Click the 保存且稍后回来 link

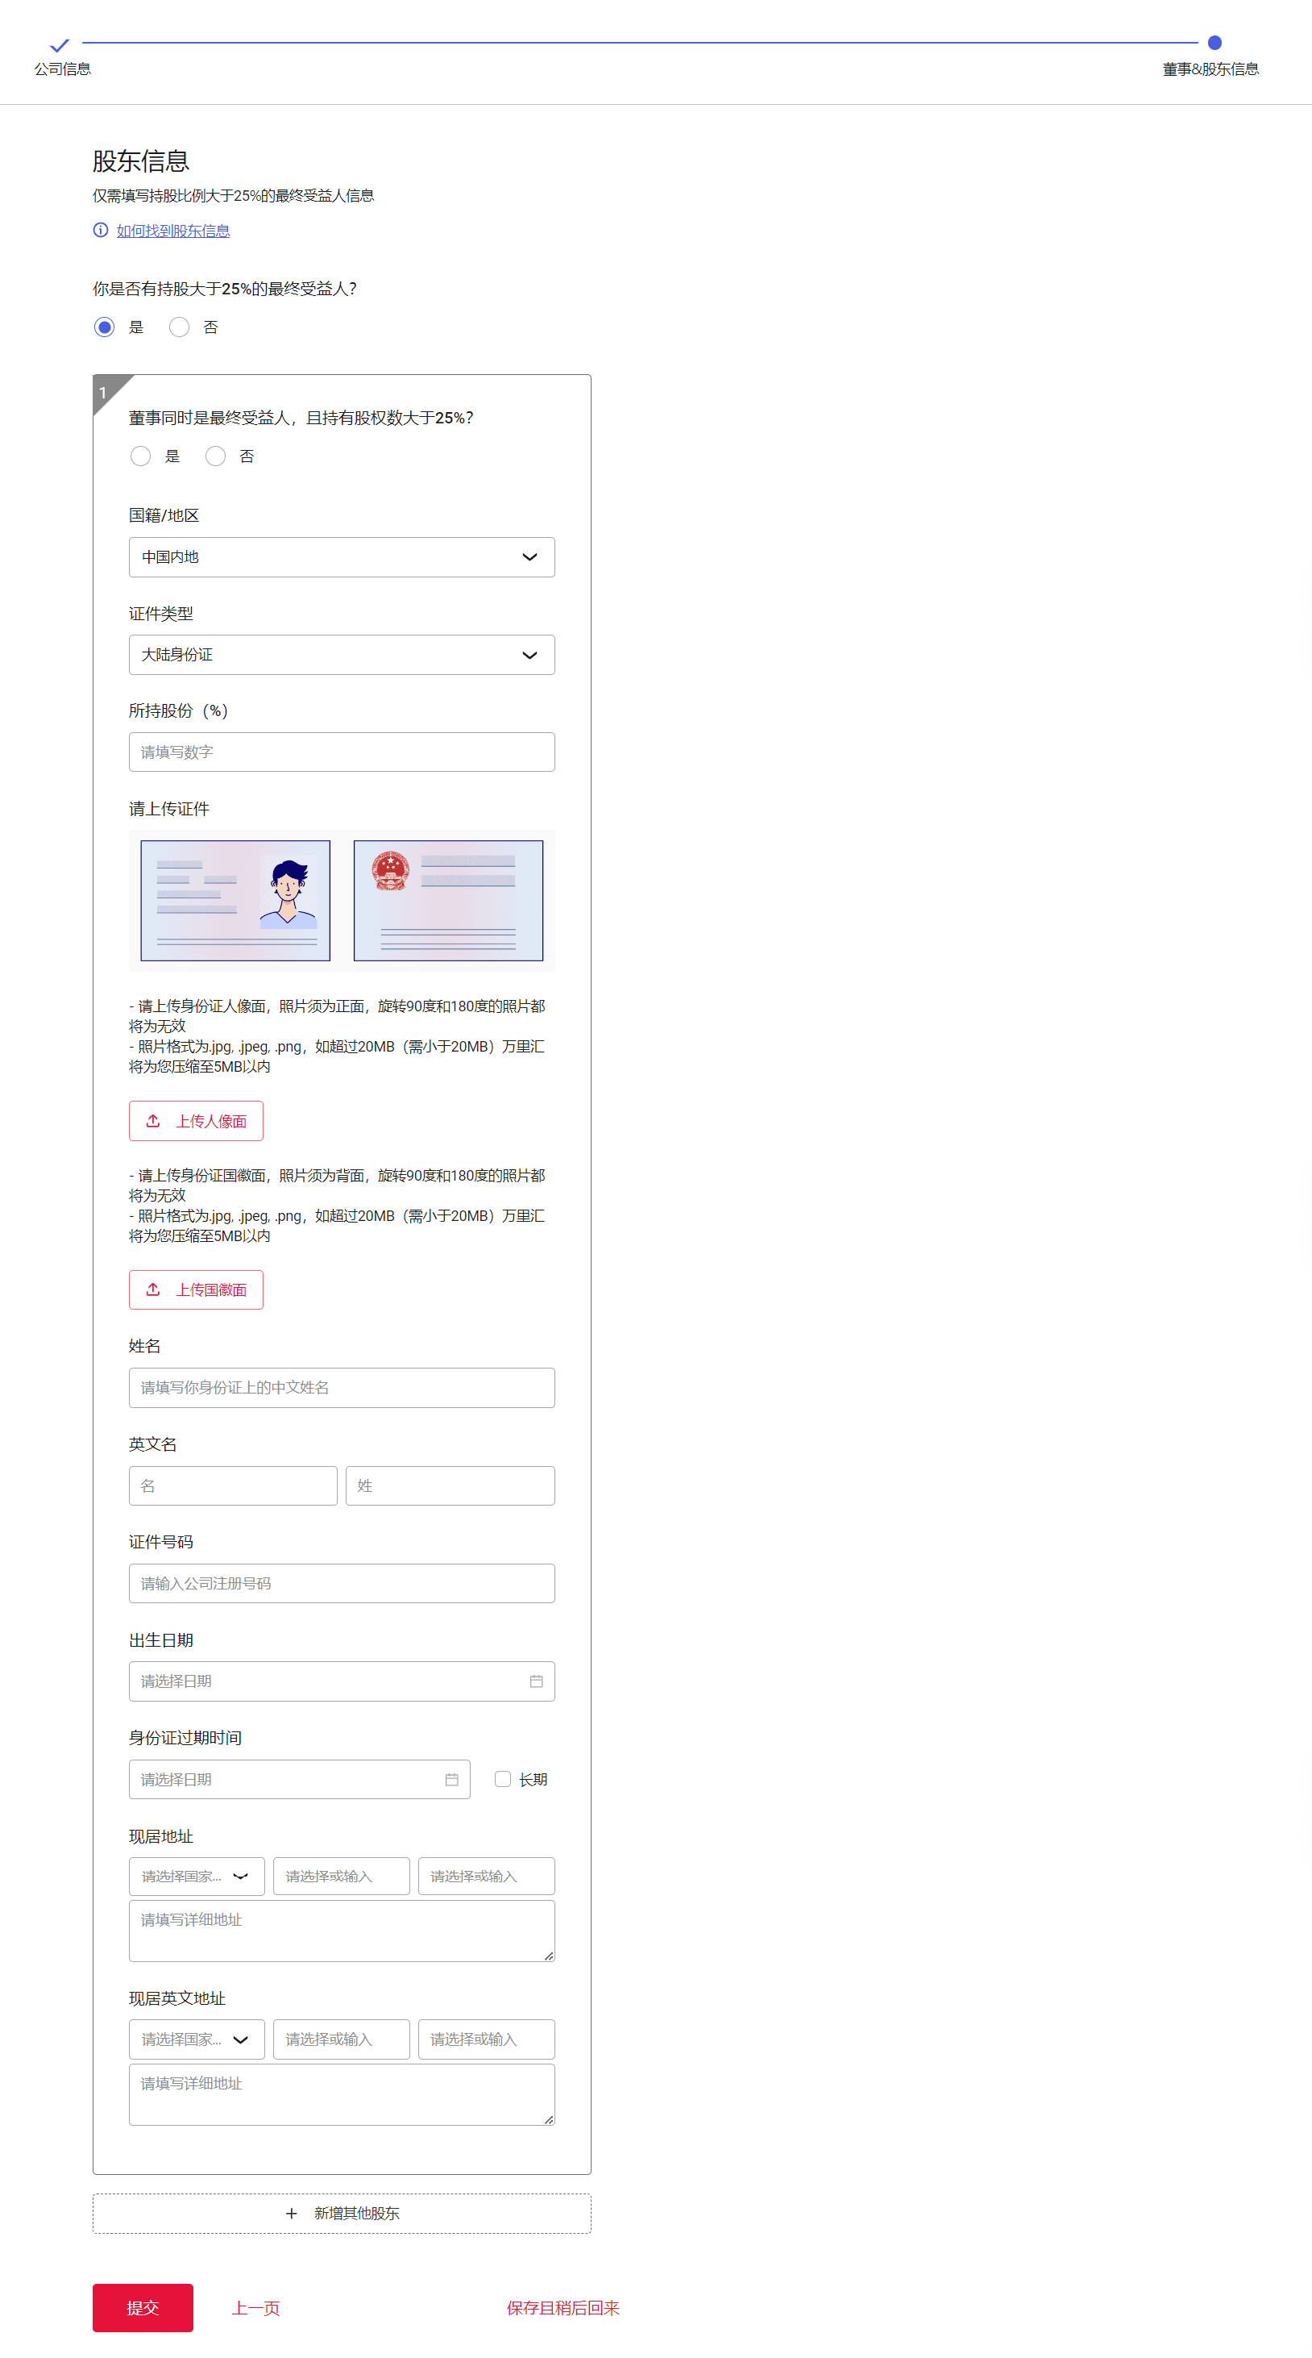(563, 2306)
